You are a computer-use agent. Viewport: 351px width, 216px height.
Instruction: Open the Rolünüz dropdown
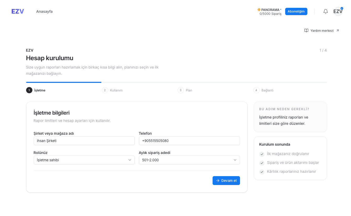(84, 160)
